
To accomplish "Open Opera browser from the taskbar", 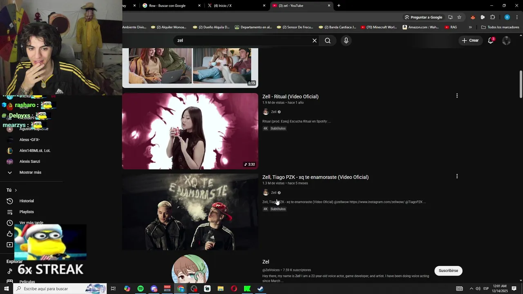I will 234,289.
